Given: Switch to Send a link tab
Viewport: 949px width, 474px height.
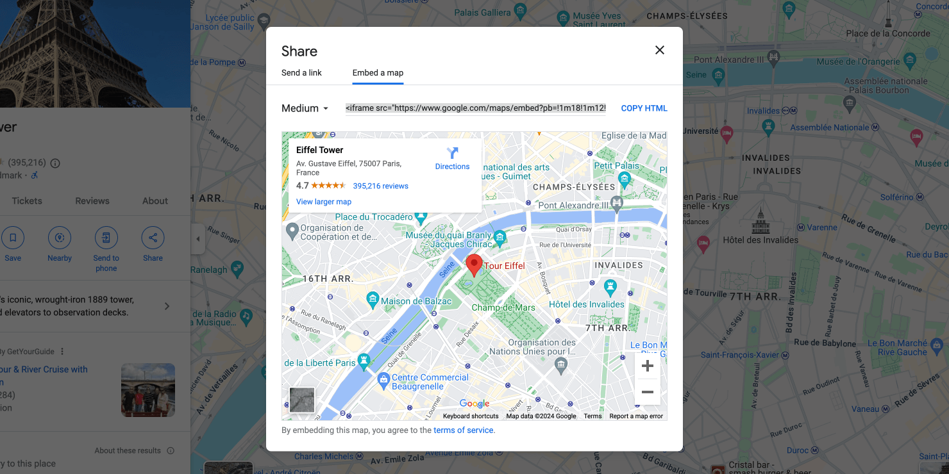Looking at the screenshot, I should [x=301, y=72].
